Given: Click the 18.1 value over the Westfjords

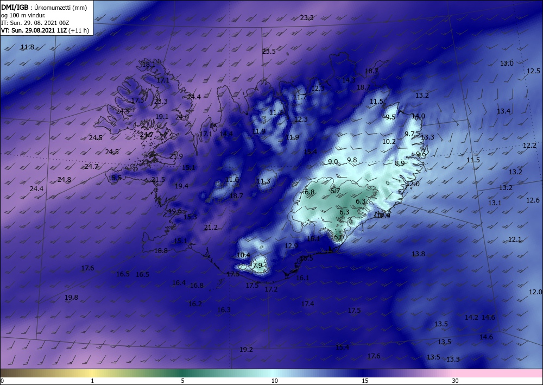Looking at the screenshot, I should click(x=149, y=65).
